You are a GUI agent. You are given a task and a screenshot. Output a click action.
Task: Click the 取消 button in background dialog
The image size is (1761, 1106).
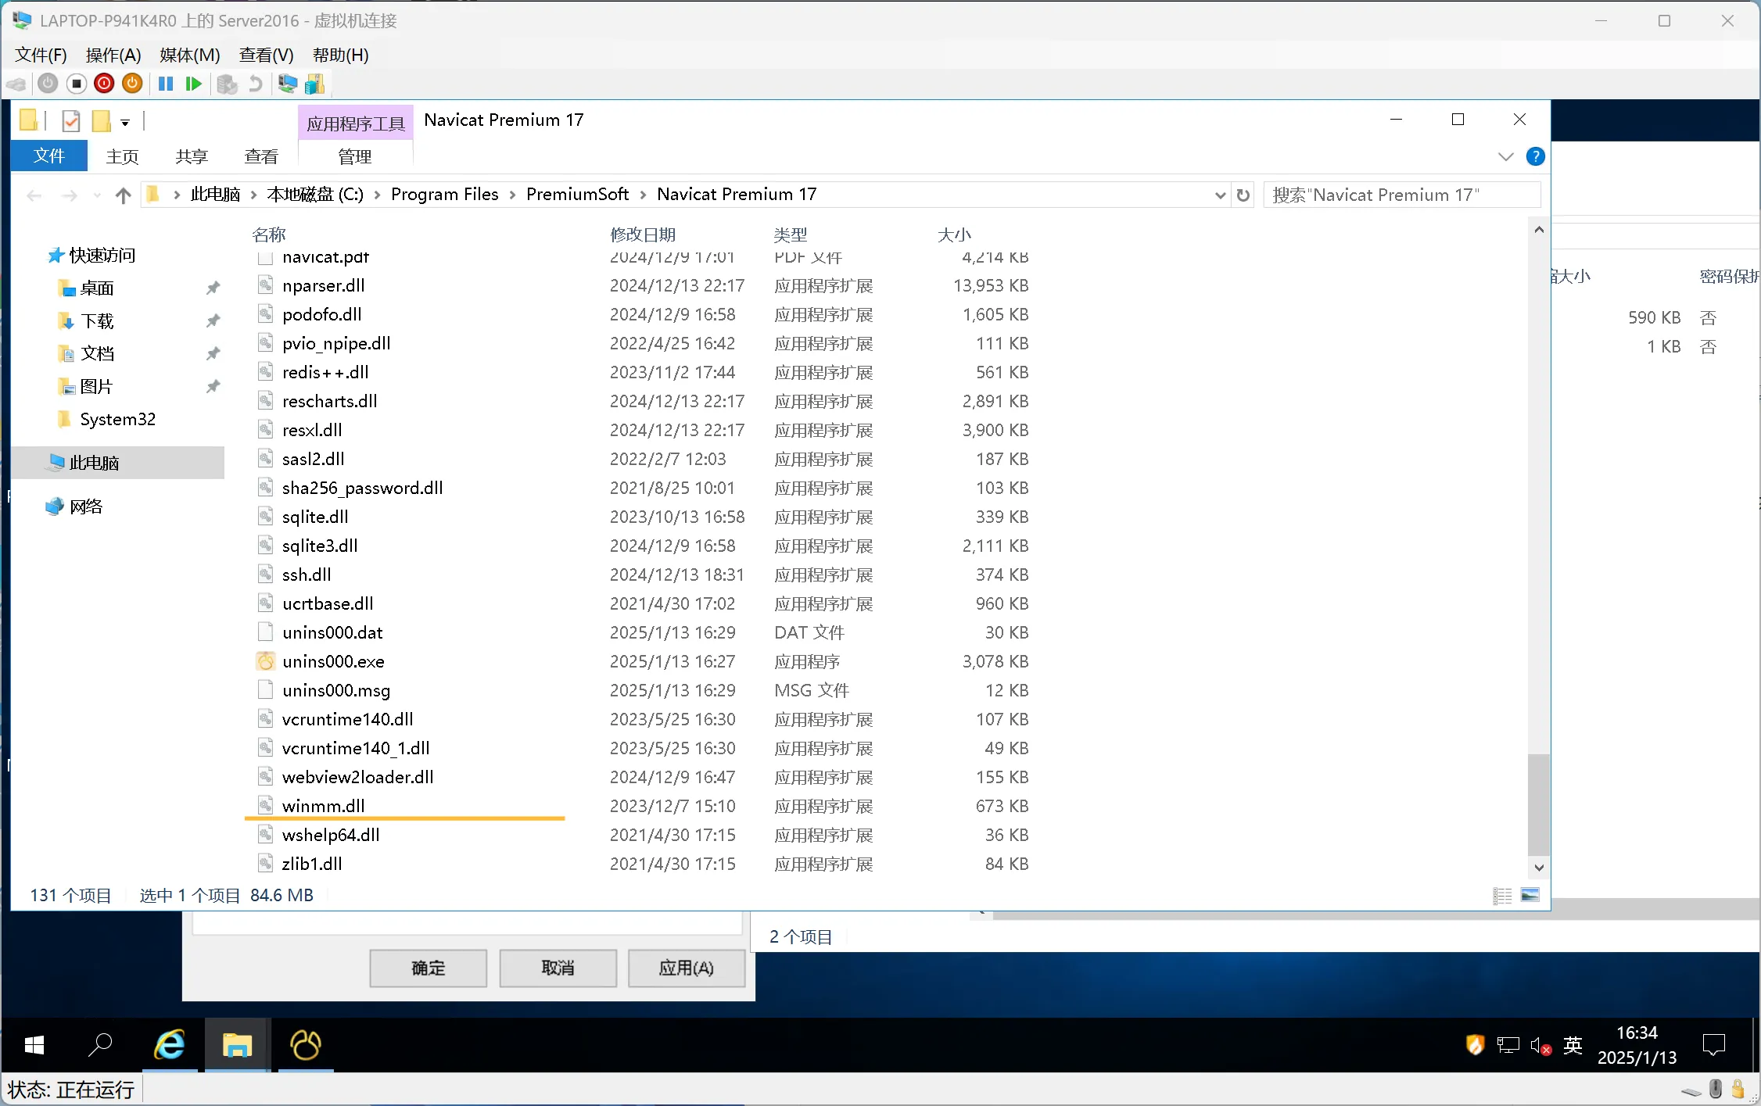pos(558,968)
